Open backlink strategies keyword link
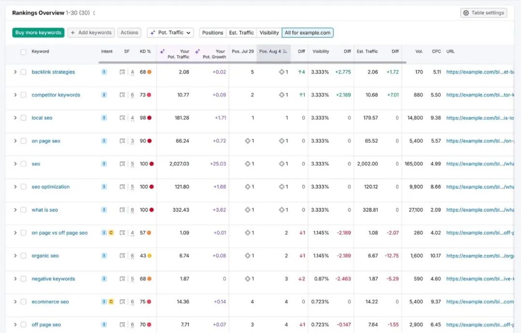Screen dimensions: 521x333 [53, 72]
